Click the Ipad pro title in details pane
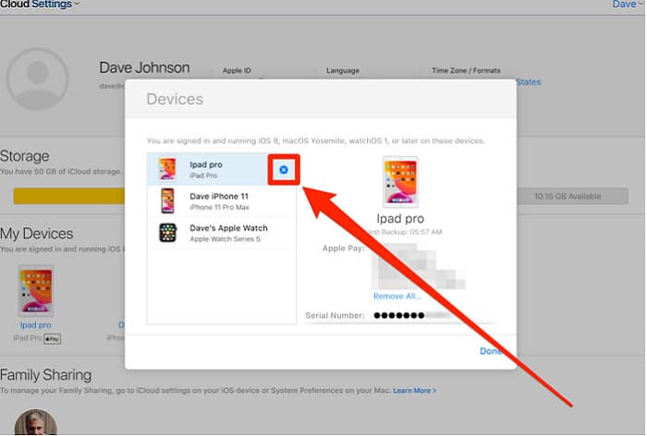Image resolution: width=647 pixels, height=436 pixels. 400,219
